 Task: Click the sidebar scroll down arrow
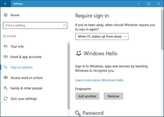(69, 115)
